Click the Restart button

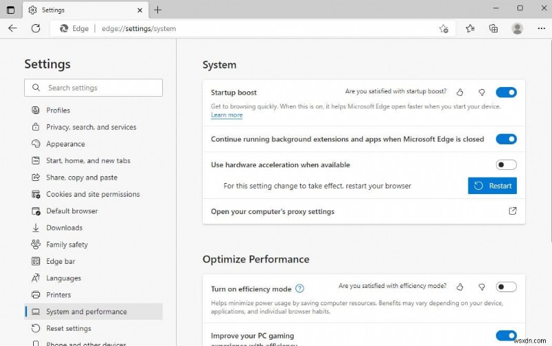(x=492, y=186)
